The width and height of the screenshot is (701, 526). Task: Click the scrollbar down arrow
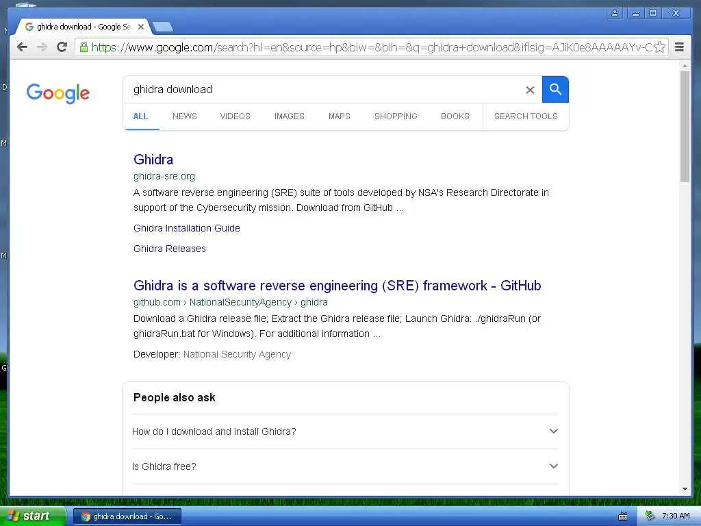tap(685, 489)
